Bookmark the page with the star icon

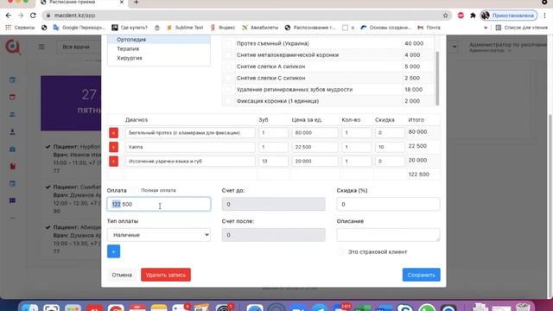pyautogui.click(x=446, y=16)
